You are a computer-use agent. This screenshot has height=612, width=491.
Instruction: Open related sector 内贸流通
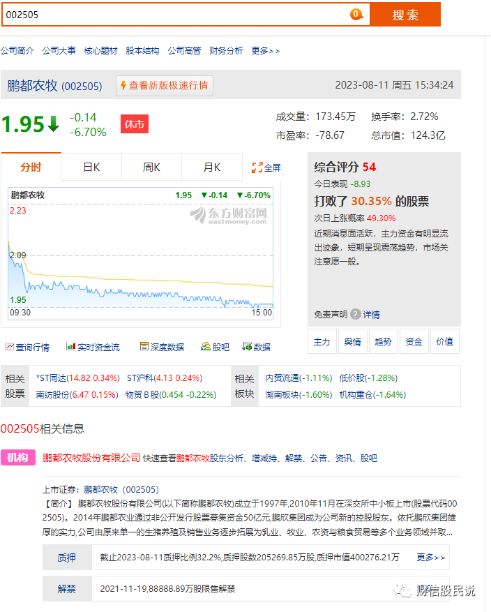[x=299, y=378]
